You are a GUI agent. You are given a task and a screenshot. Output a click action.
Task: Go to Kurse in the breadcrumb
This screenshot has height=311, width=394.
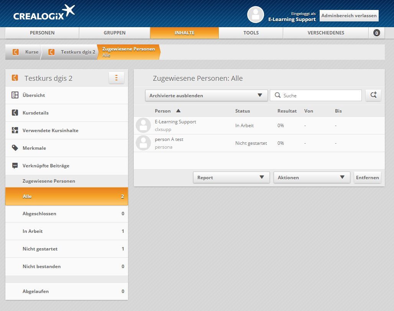click(31, 52)
